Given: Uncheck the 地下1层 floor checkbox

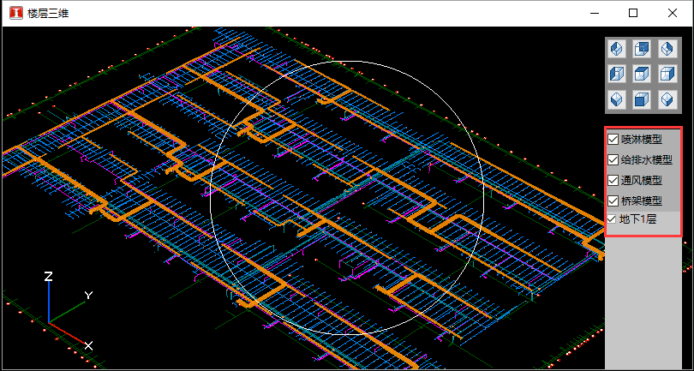Looking at the screenshot, I should click(x=612, y=219).
